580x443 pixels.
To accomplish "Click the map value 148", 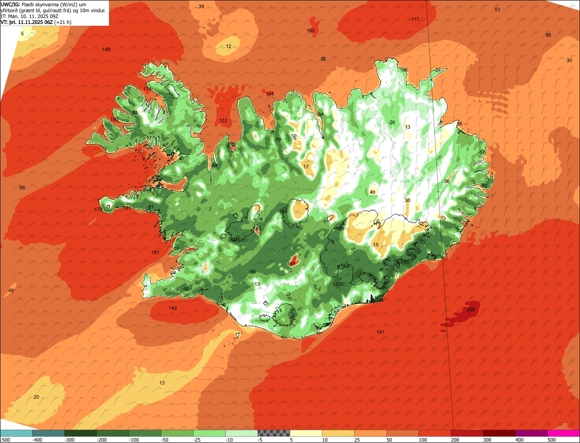I will pyautogui.click(x=106, y=49).
